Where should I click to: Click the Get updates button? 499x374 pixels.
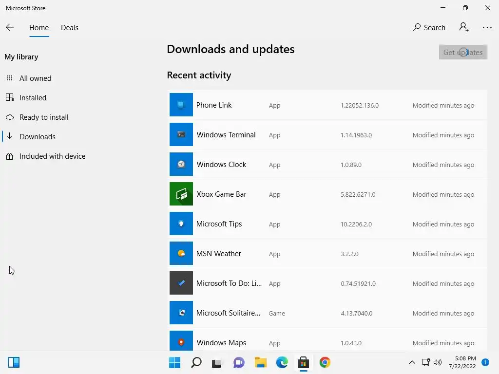pyautogui.click(x=463, y=52)
